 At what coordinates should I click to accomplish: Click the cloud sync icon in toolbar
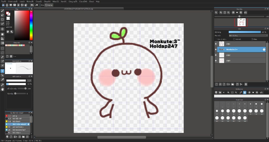pos(3,5)
